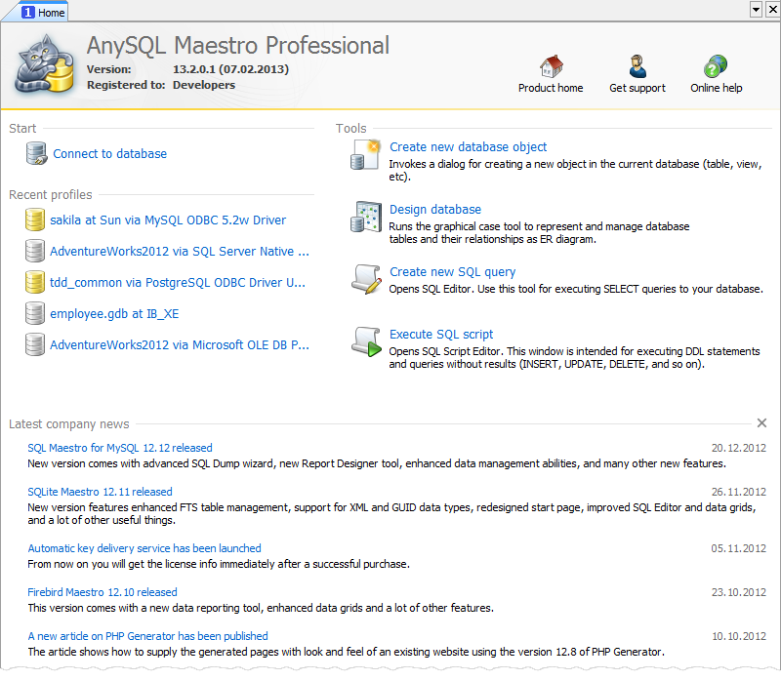Viewport: 781px width, 680px height.
Task: Open the Design database link
Action: (434, 209)
